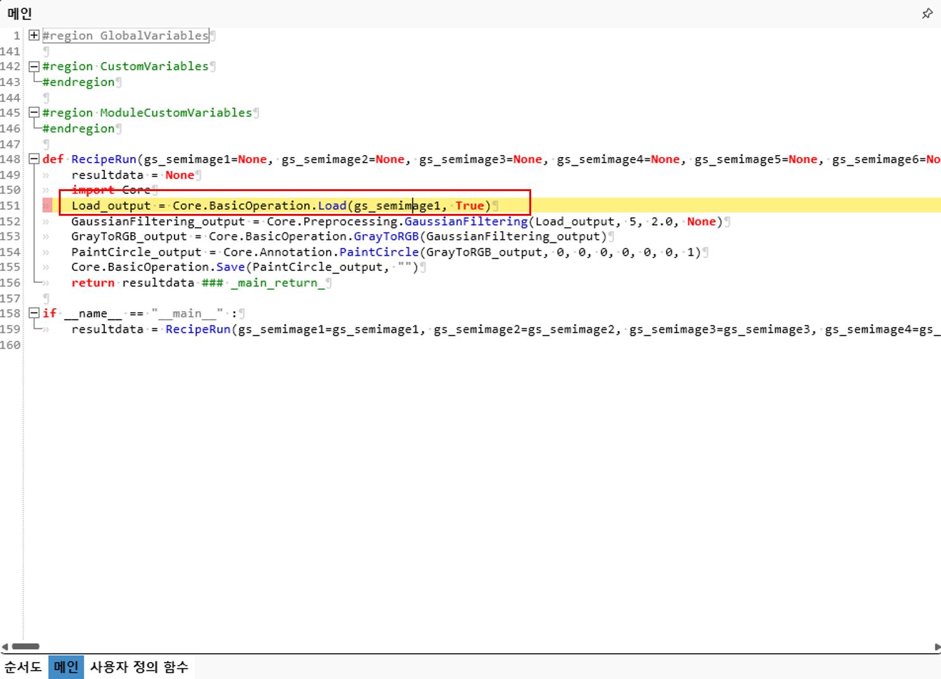Image resolution: width=941 pixels, height=679 pixels.
Task: Fold the if __name__ main block
Action: pyautogui.click(x=34, y=313)
